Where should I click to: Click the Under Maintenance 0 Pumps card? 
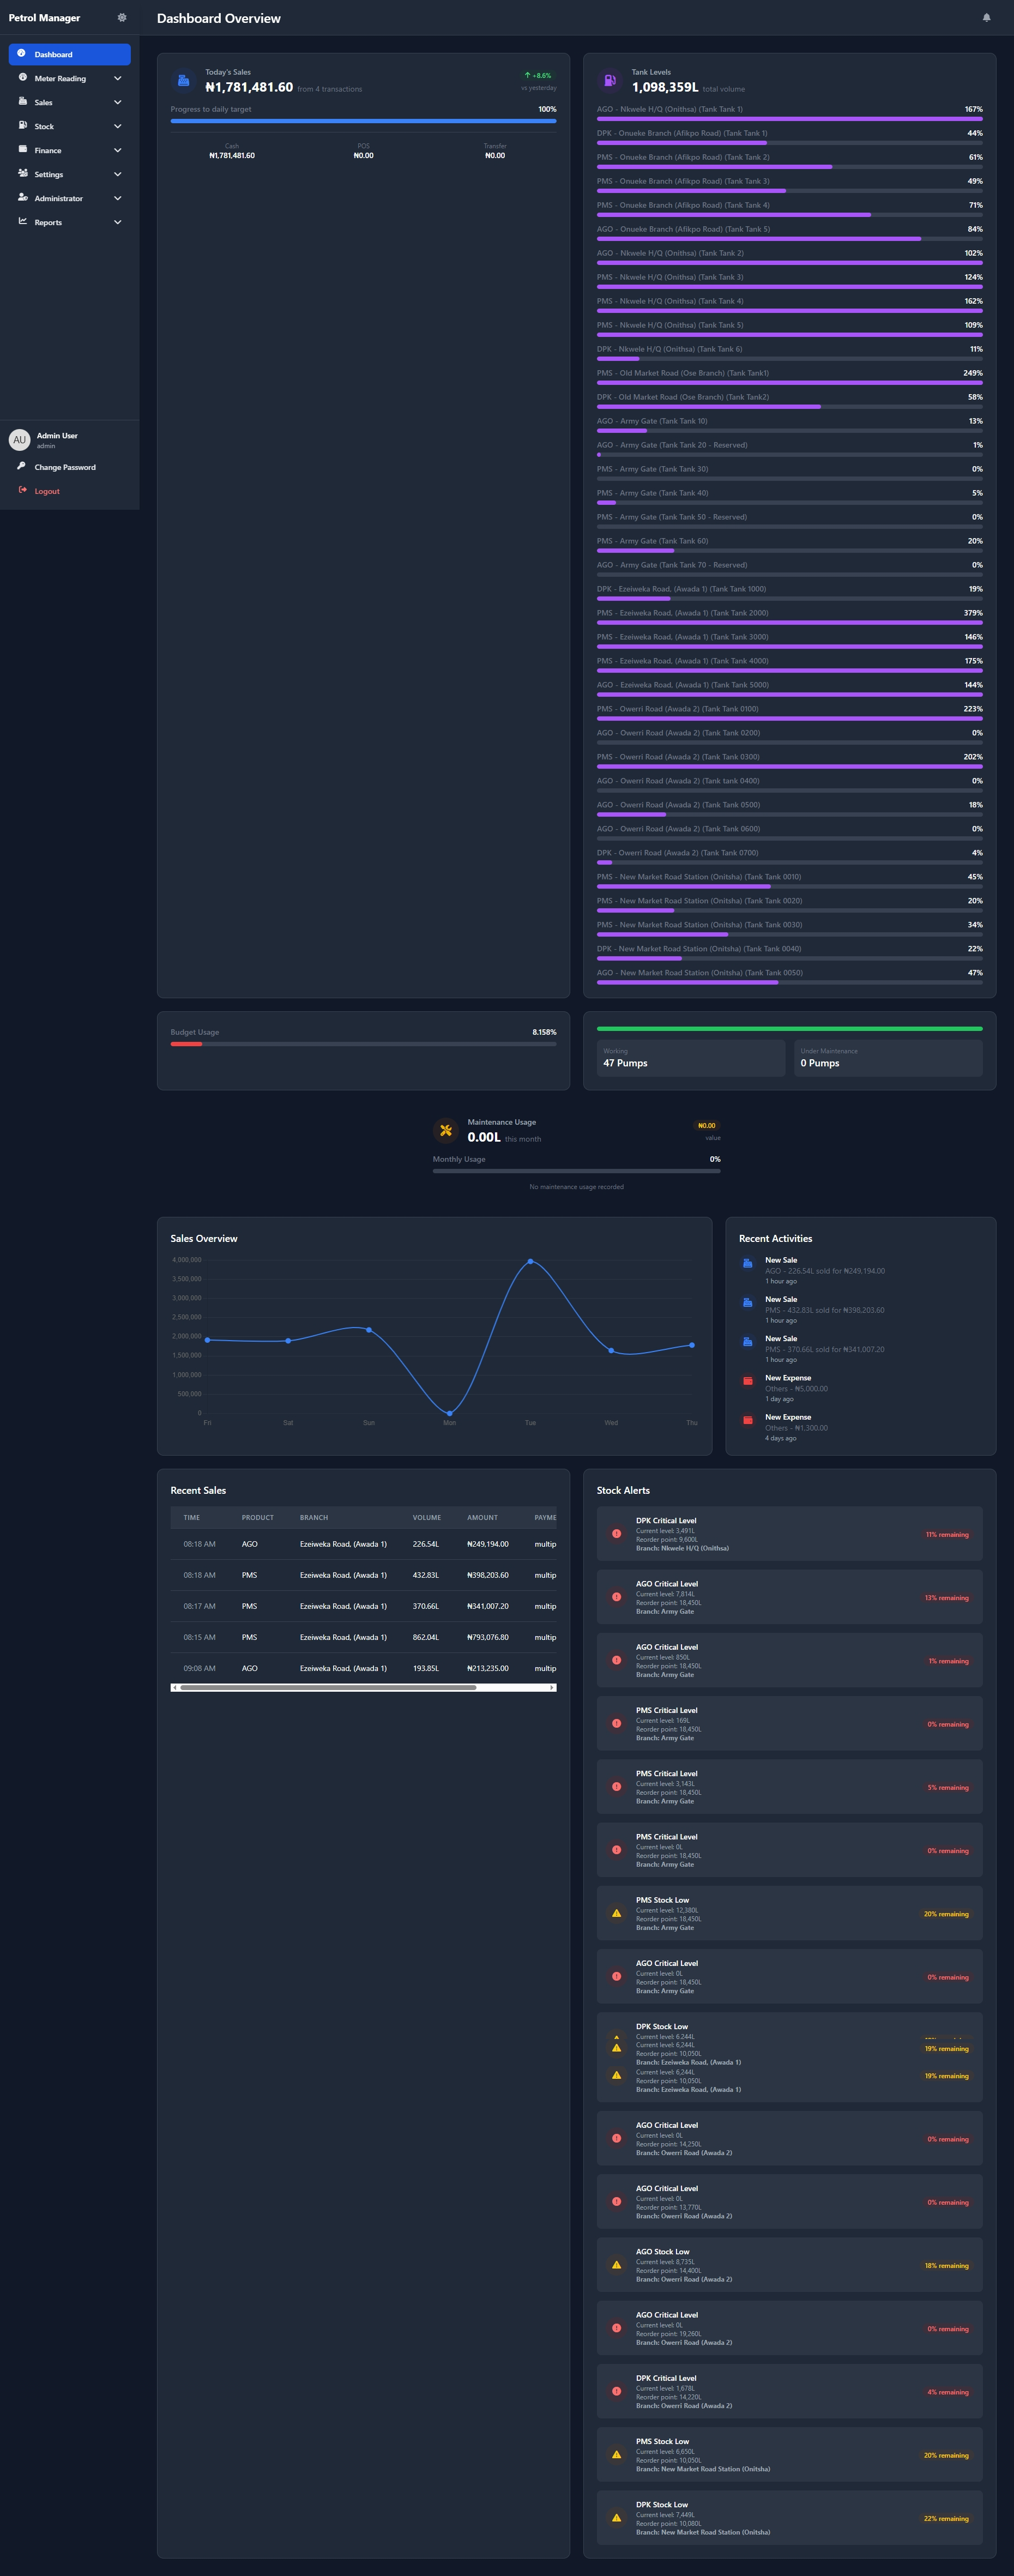point(888,1058)
